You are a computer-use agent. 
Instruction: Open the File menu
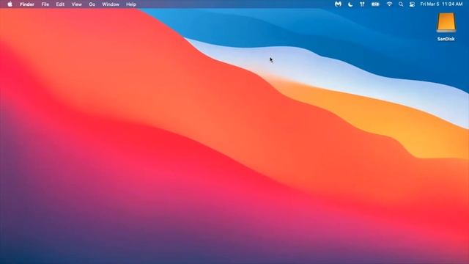[x=45, y=4]
